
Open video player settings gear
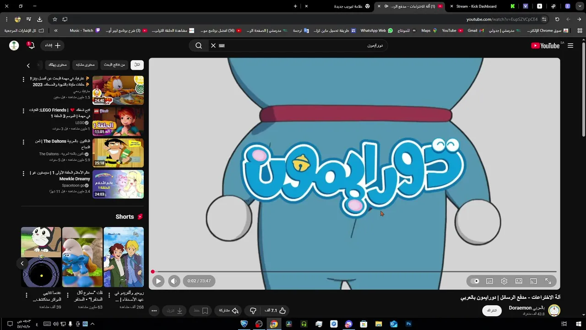coord(504,281)
